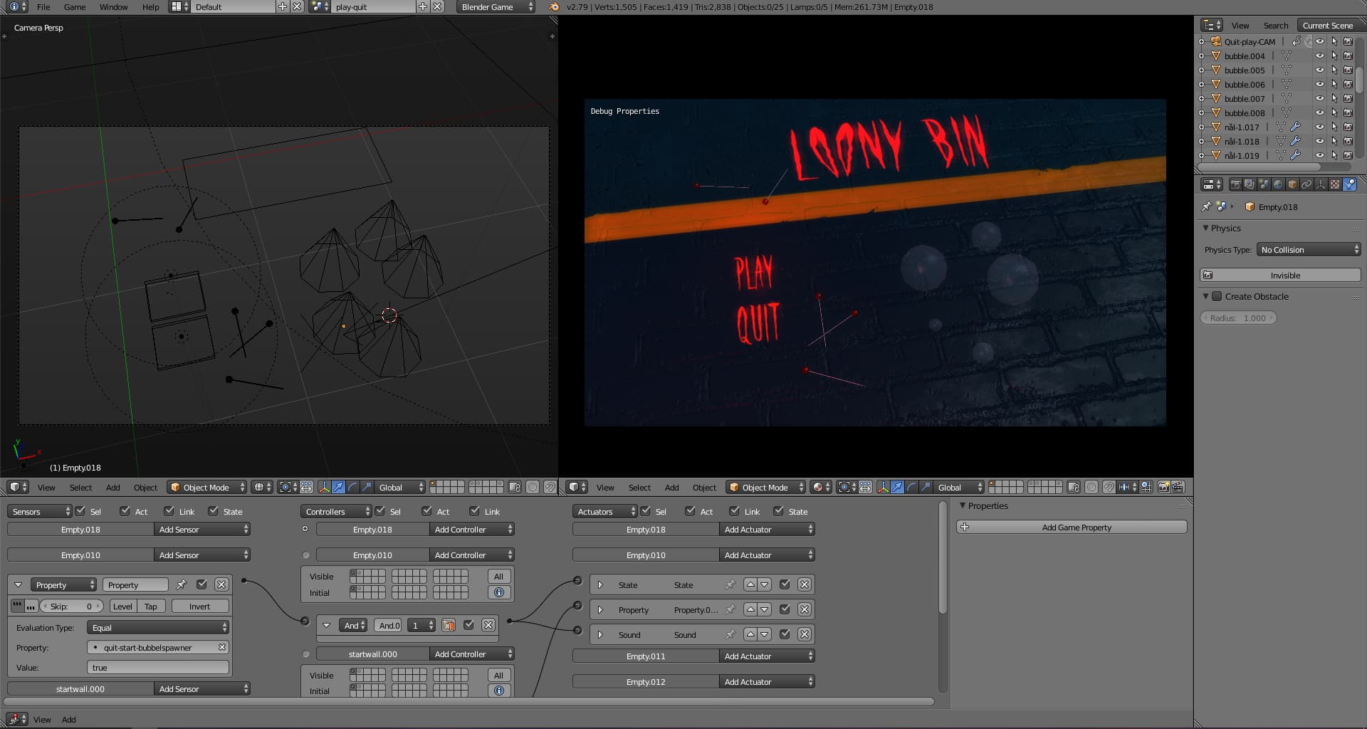Open Add Controller dropdown for Empty.010
Screen dimensions: 1367x729
(x=472, y=555)
